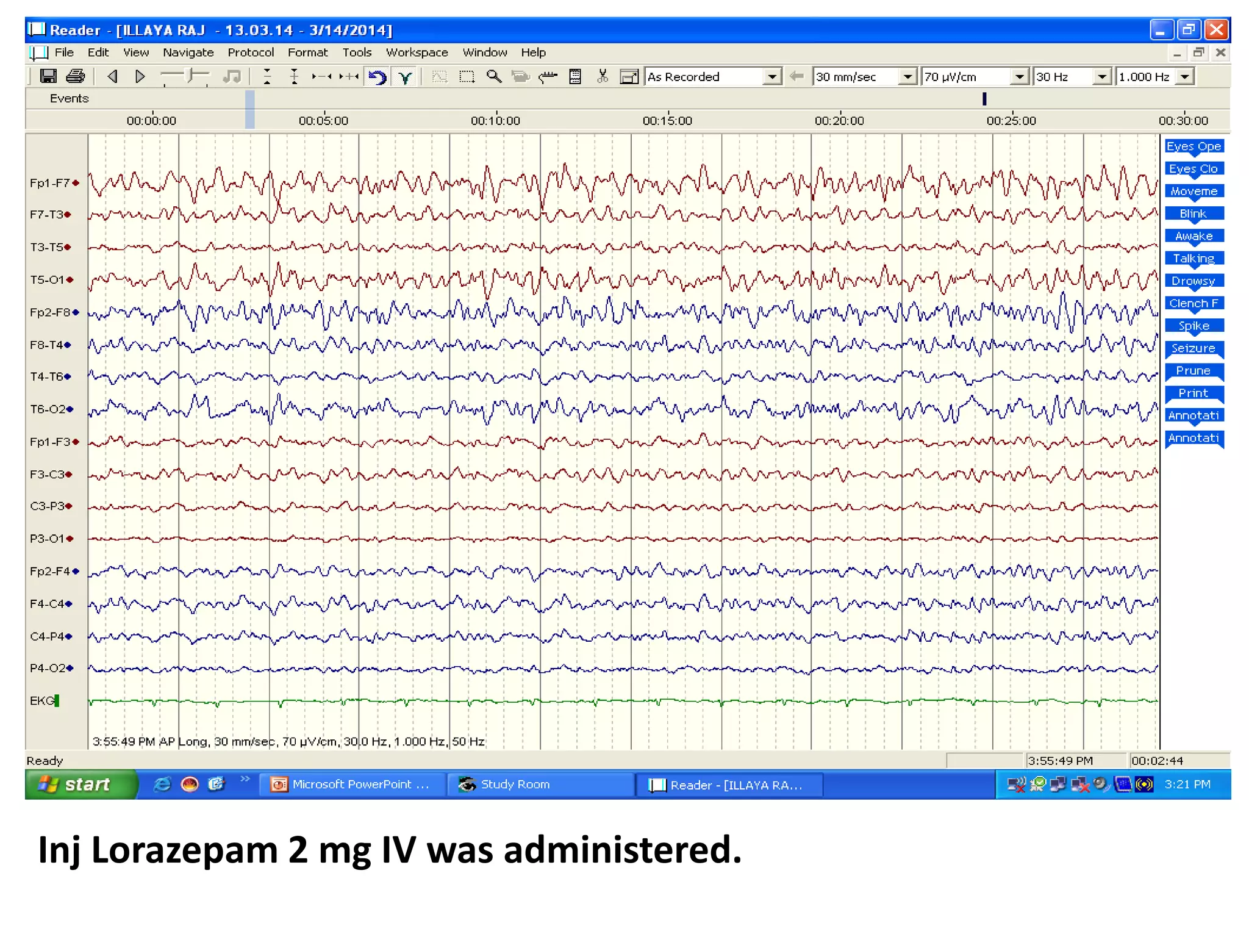The image size is (1249, 937).
Task: Open the Window menu
Action: click(x=484, y=52)
